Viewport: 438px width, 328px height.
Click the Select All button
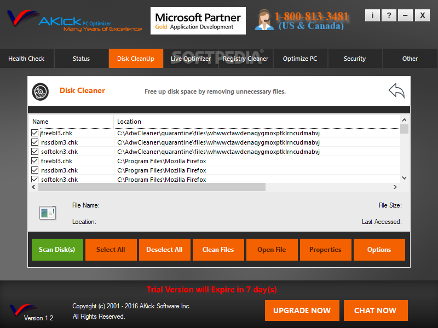click(x=111, y=250)
